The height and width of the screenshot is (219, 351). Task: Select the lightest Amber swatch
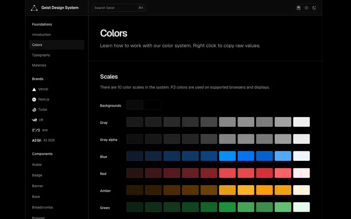pyautogui.click(x=302, y=190)
